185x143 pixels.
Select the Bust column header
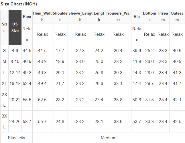tap(27, 17)
